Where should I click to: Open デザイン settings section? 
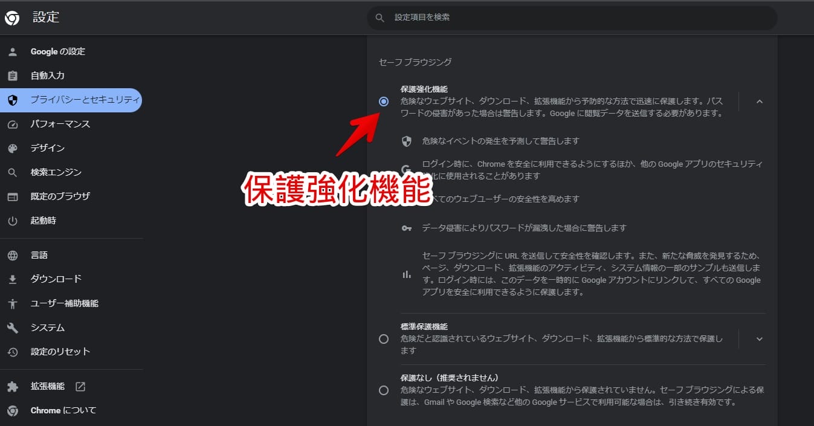point(71,148)
